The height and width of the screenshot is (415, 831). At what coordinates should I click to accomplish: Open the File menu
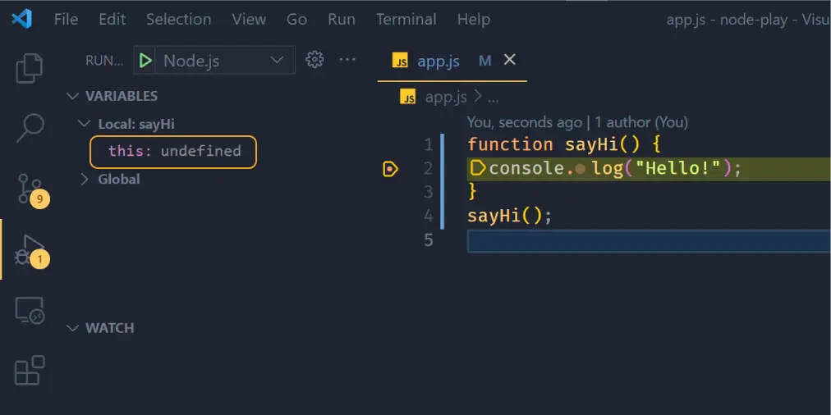click(x=66, y=20)
